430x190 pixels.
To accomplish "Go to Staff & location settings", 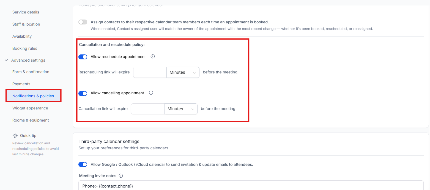I will [26, 24].
